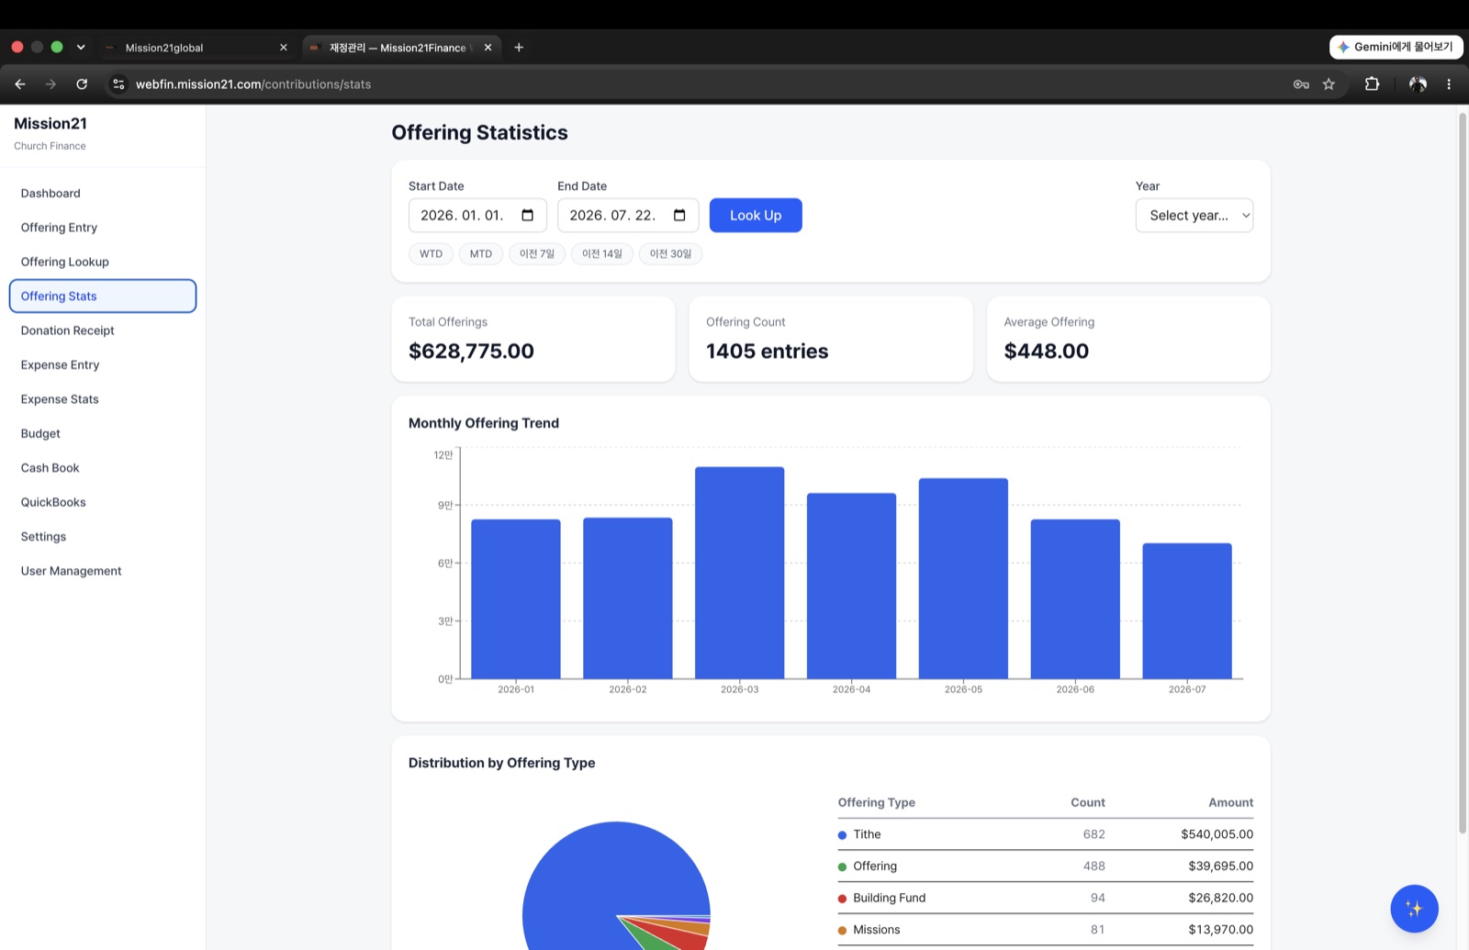Open Offering Lookup in the sidebar
This screenshot has height=950, width=1469.
[x=64, y=262]
